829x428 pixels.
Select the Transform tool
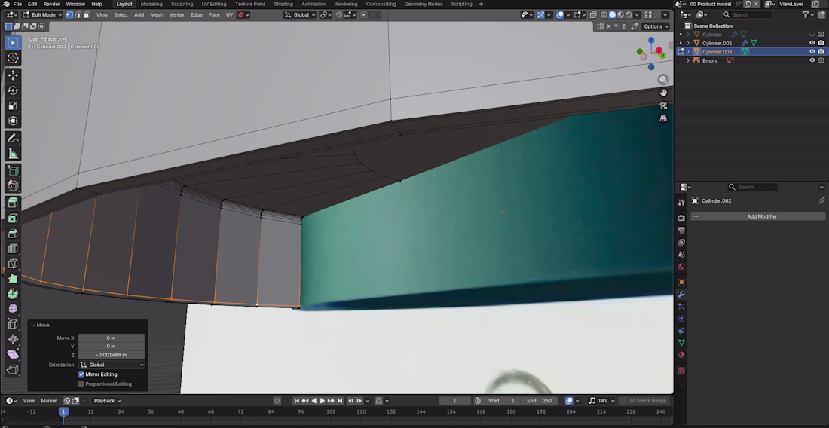(x=13, y=121)
